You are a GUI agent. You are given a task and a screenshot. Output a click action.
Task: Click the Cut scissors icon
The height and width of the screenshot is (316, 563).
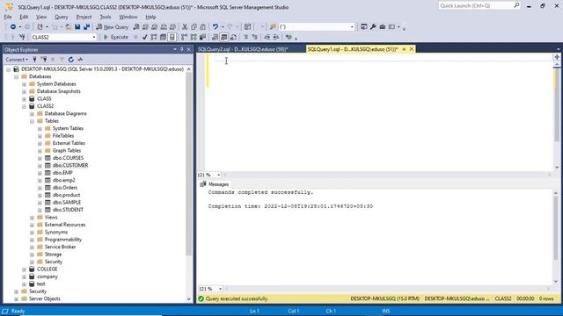pyautogui.click(x=185, y=27)
